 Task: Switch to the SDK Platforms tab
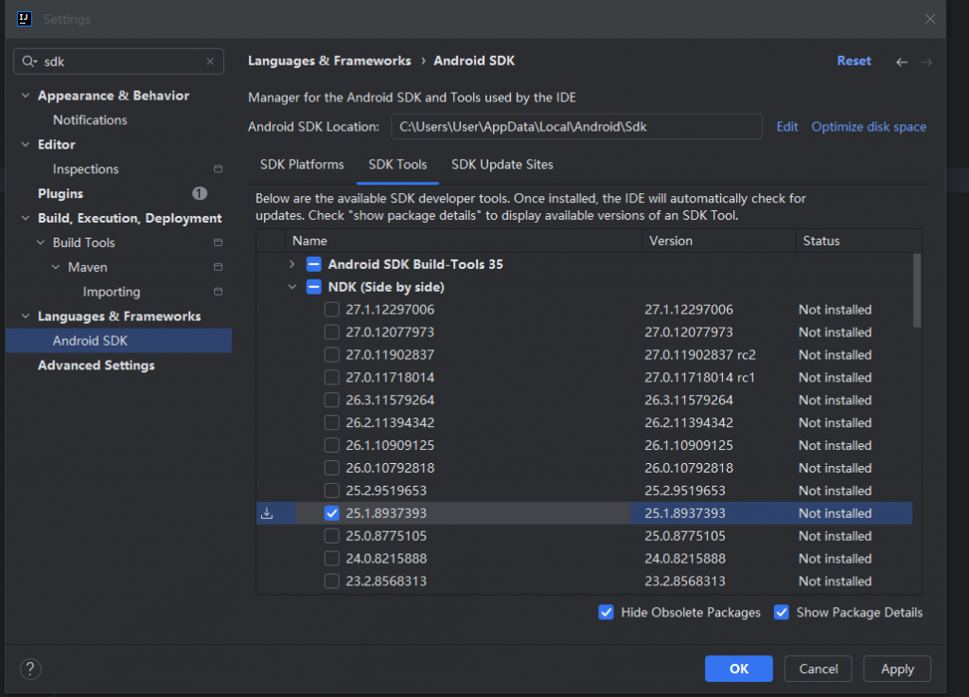coord(302,165)
